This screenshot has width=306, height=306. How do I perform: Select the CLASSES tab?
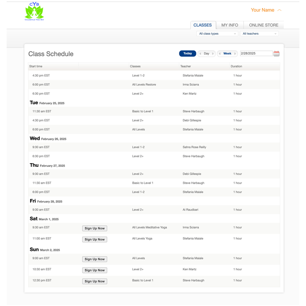point(202,25)
